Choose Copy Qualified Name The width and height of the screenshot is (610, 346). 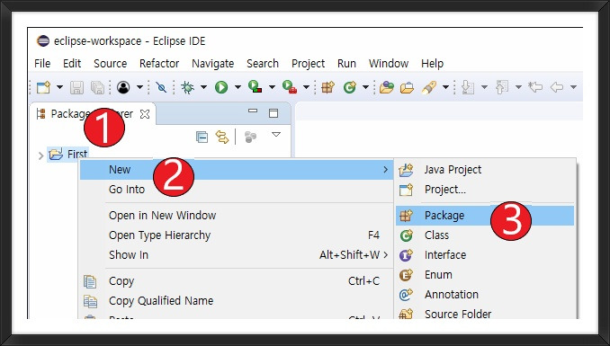click(x=236, y=301)
